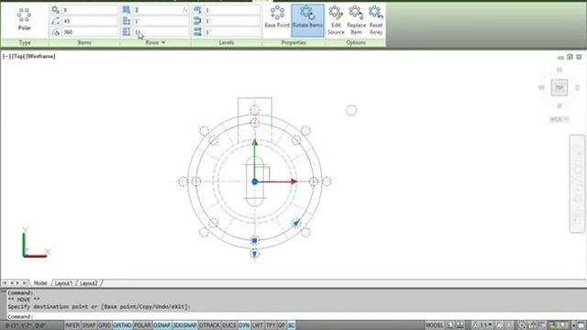Click last-layout navigation arrow beside Model tab
587x330 pixels.
pos(25,283)
